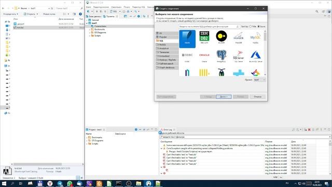Image resolution: width=332 pixels, height=187 pixels.
Task: Click the Windows Start button
Action: 4,183
